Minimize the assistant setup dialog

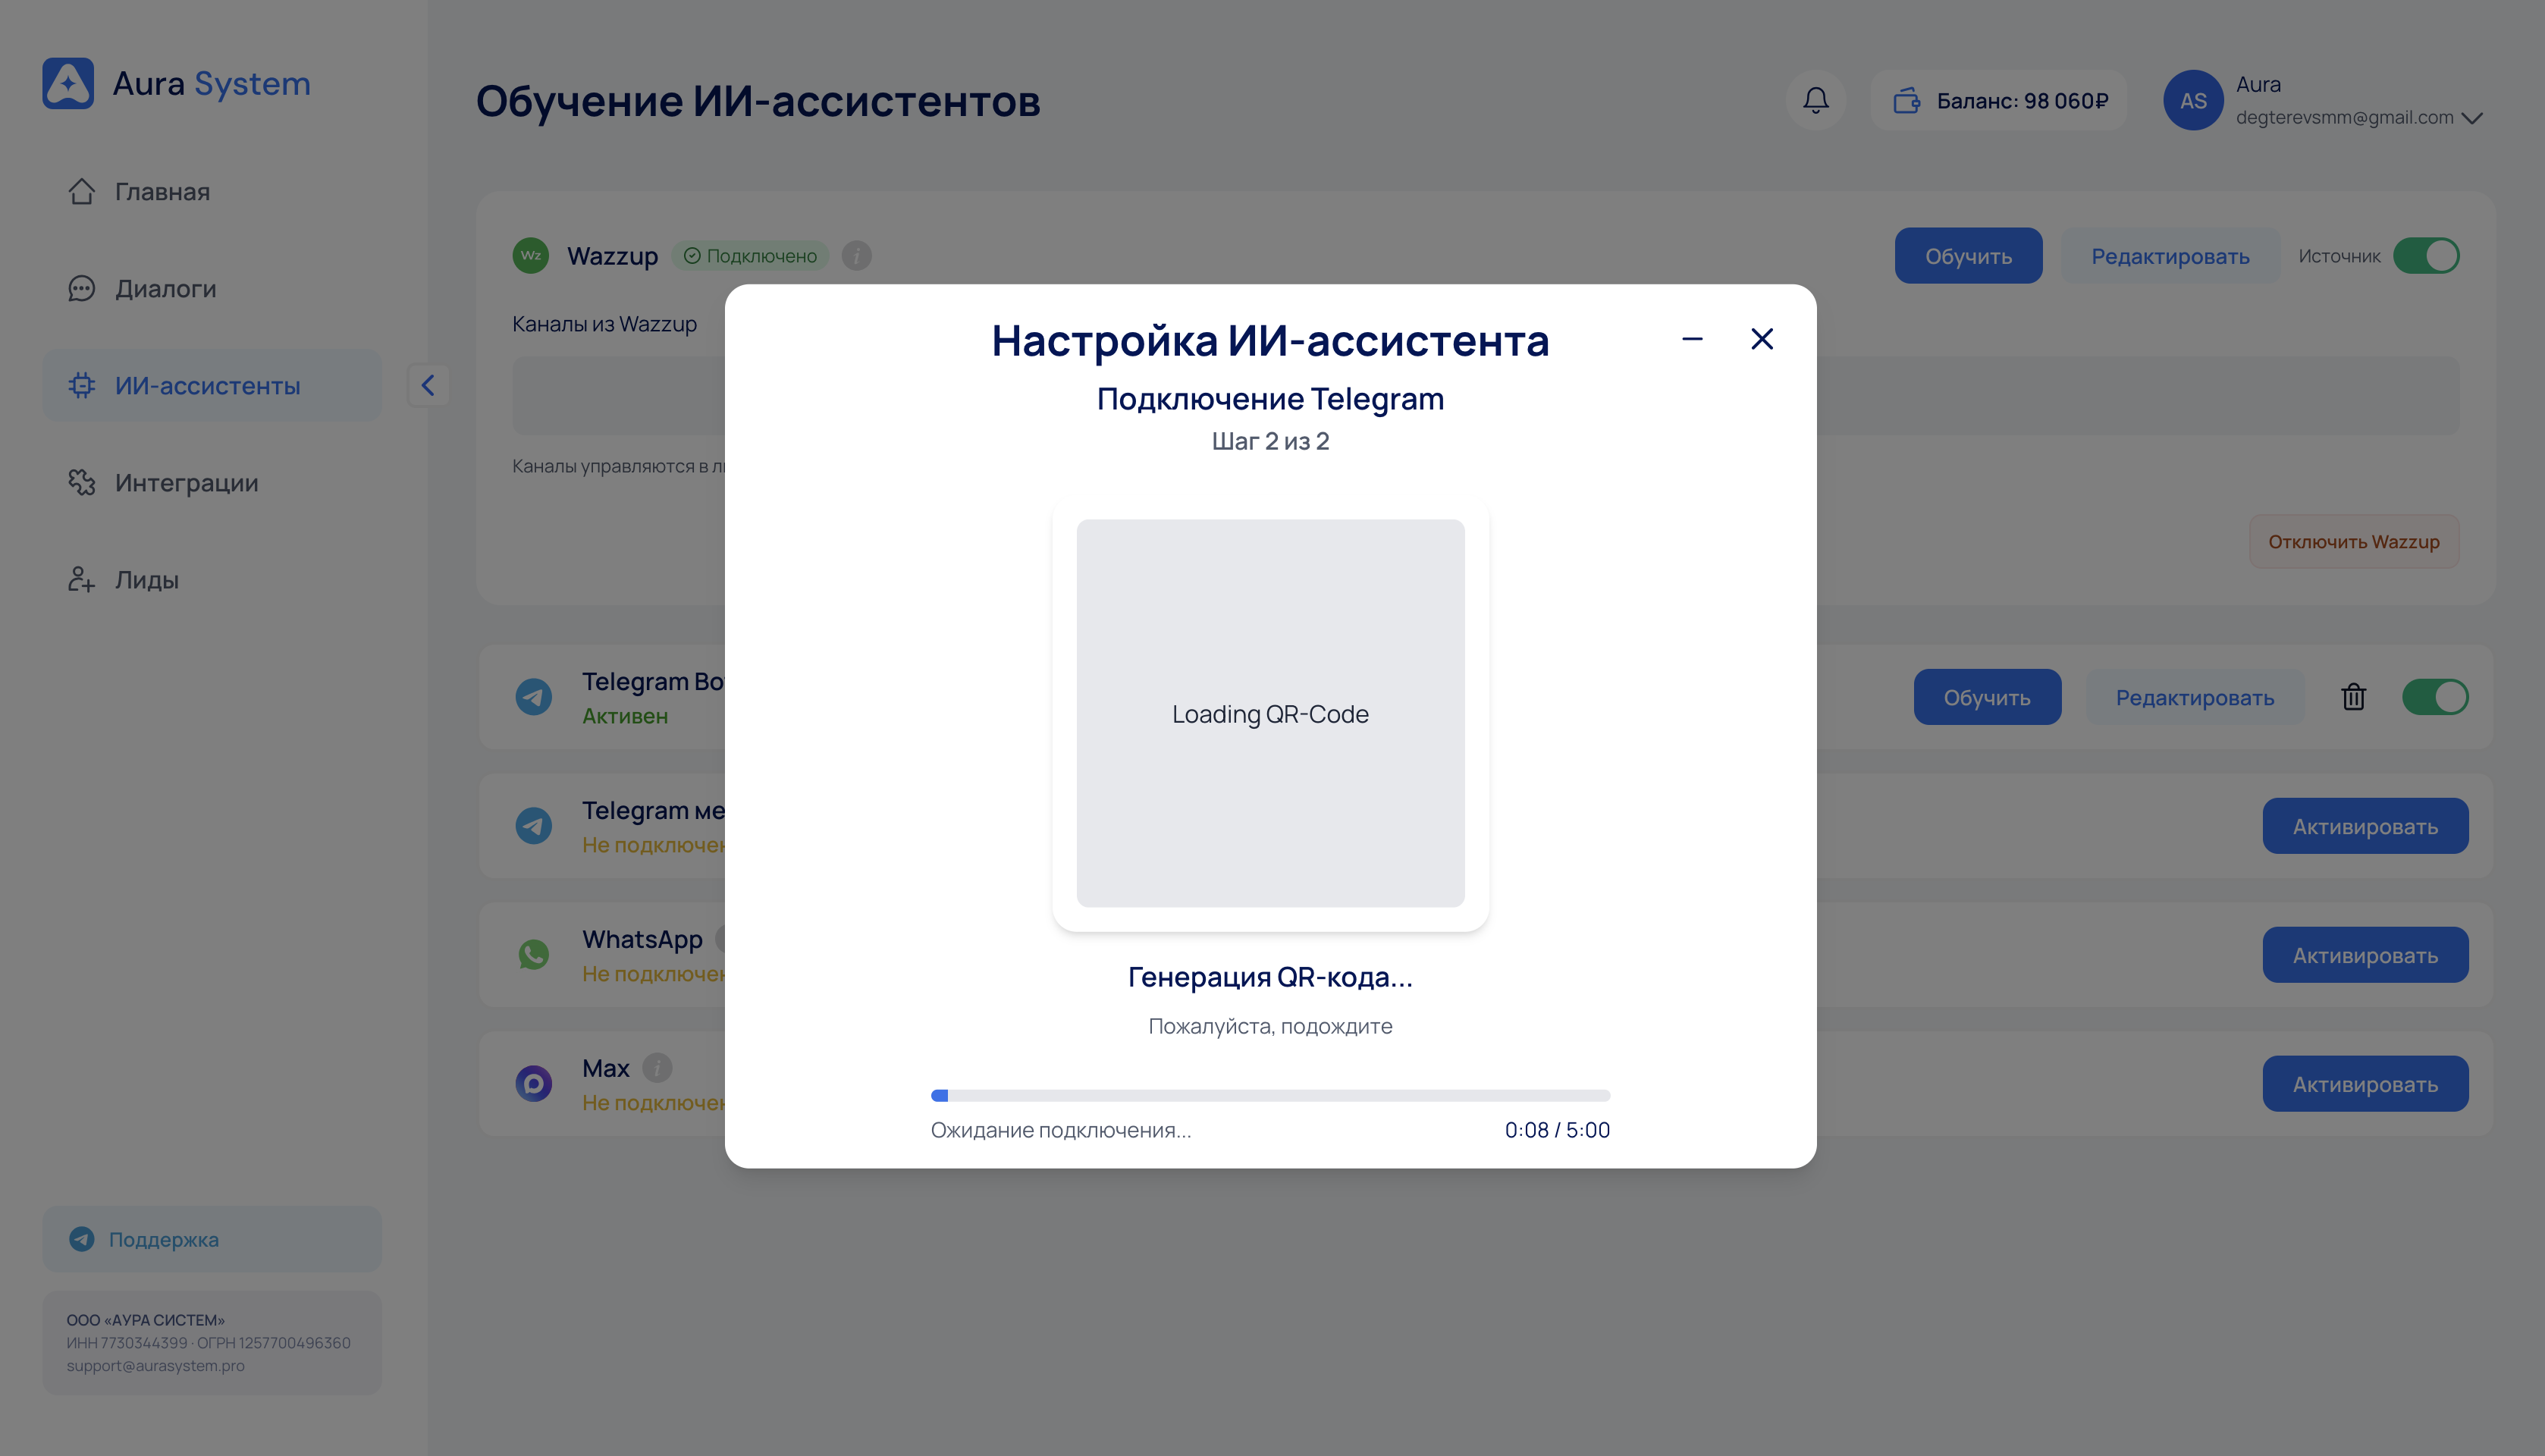[1692, 339]
